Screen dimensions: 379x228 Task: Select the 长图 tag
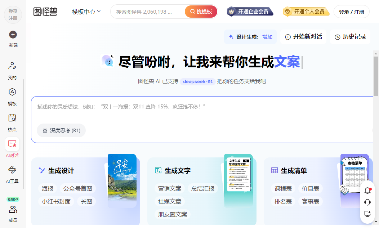[x=86, y=202]
